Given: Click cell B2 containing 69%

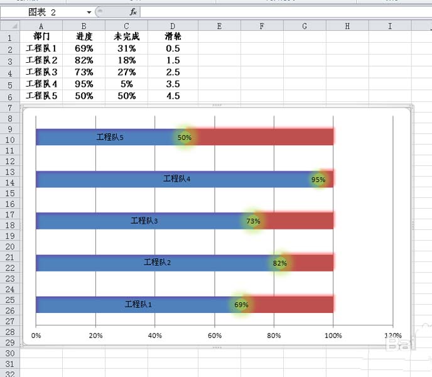Looking at the screenshot, I should [84, 48].
